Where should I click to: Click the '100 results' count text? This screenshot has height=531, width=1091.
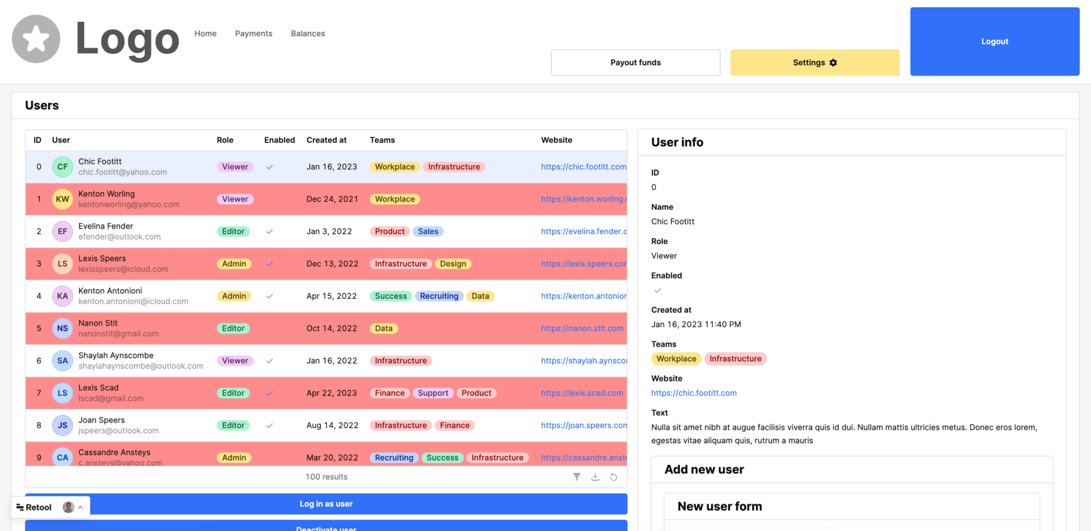coord(326,477)
